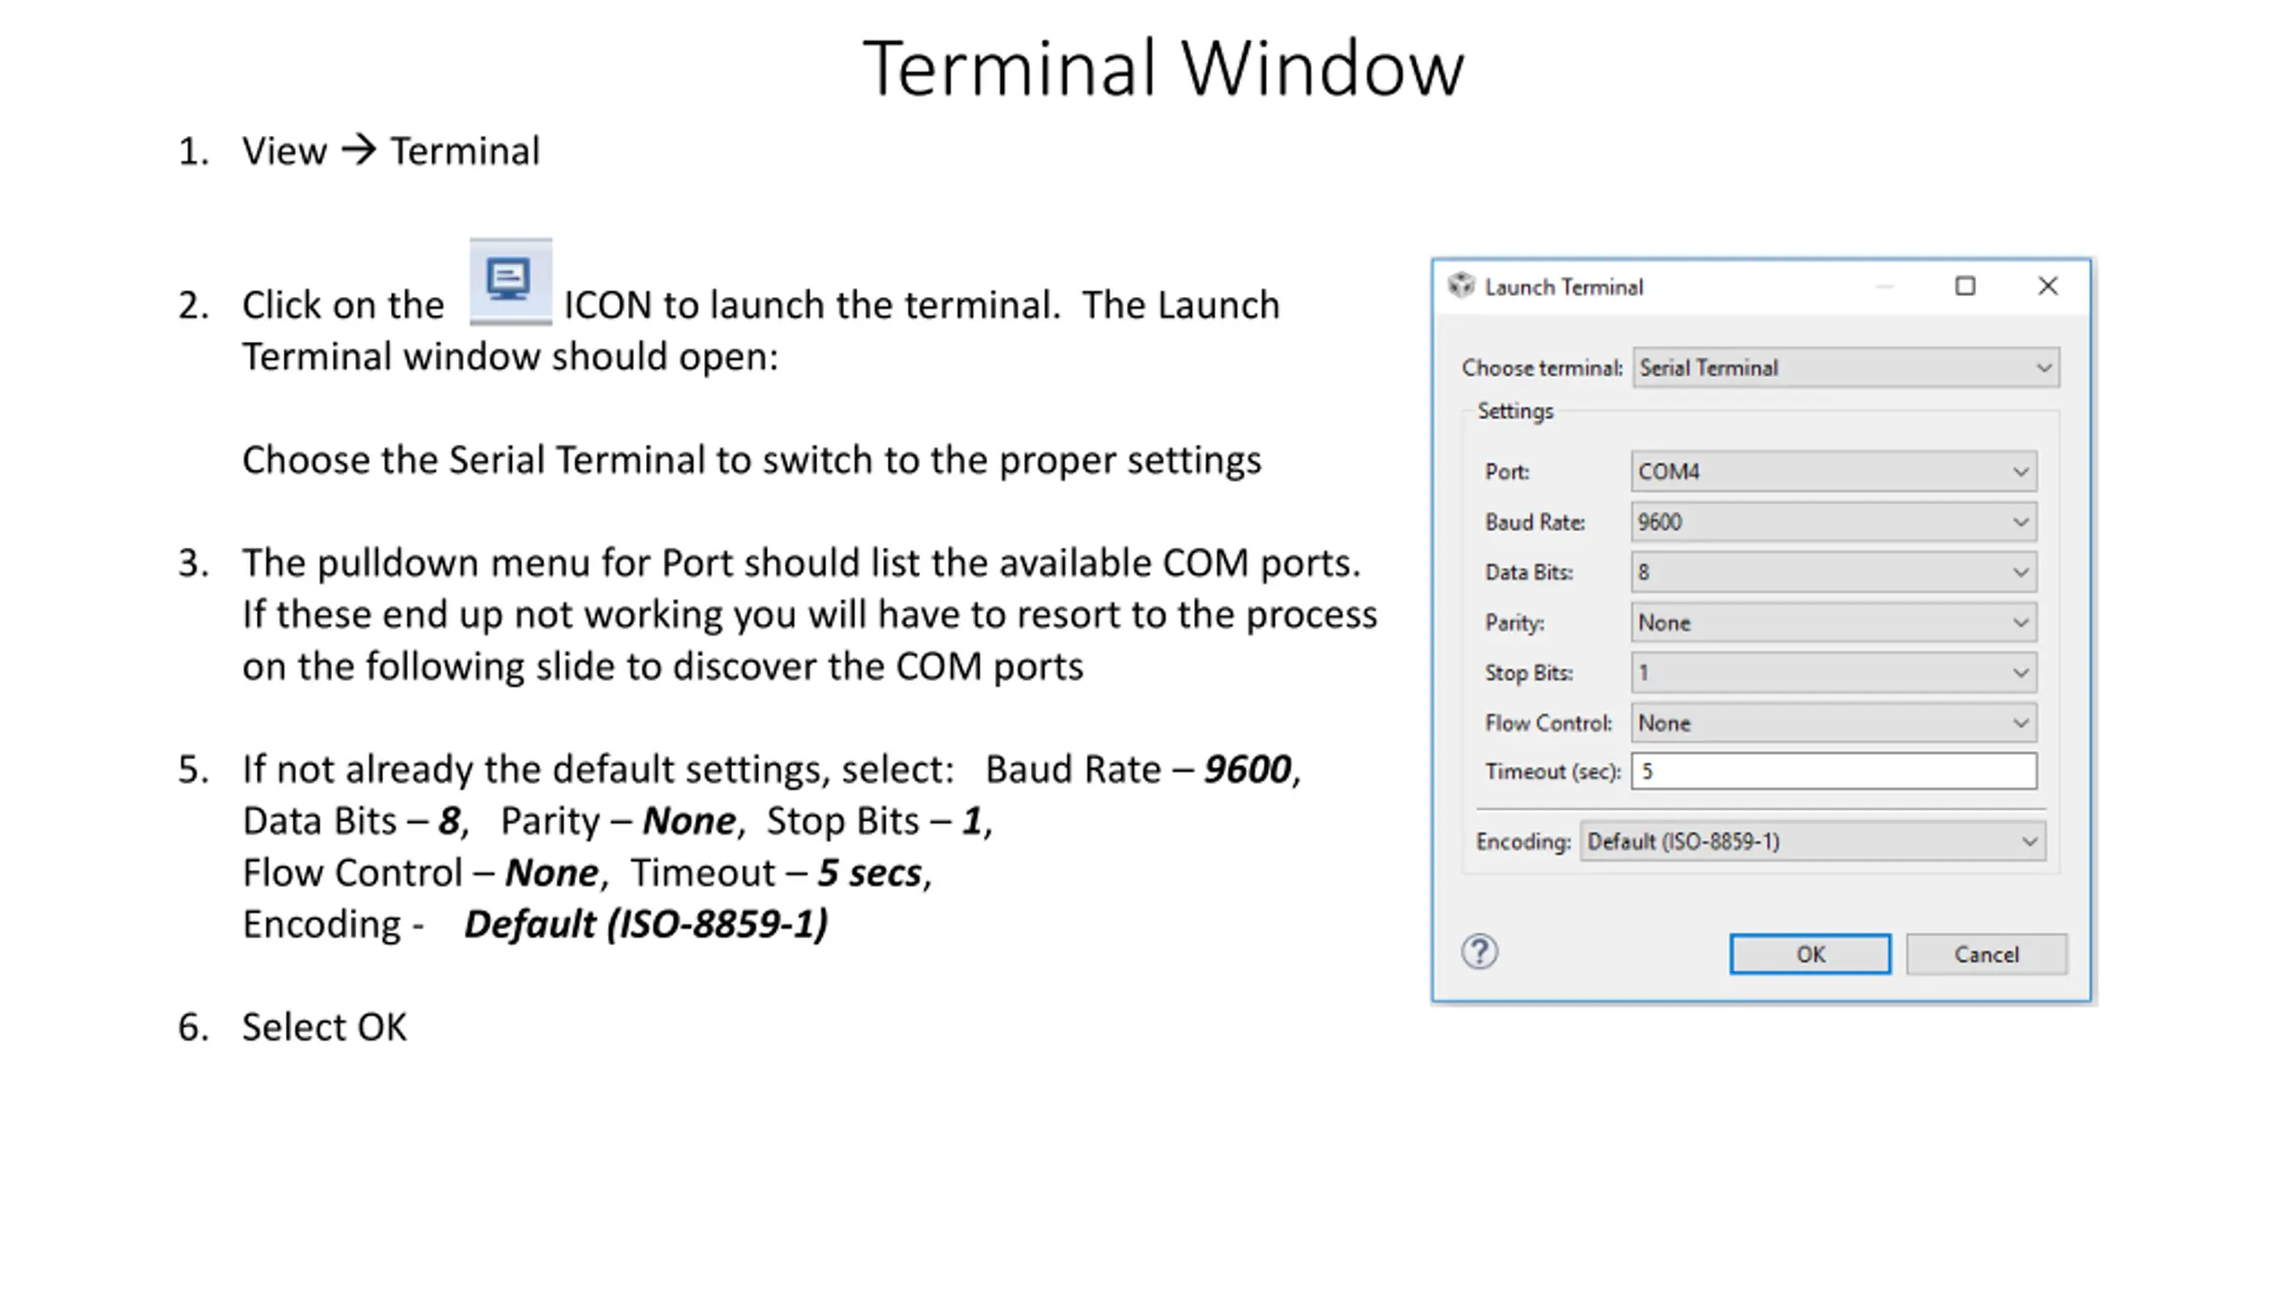The image size is (2291, 1289).
Task: Click the Launch Terminal title bar text
Action: (1563, 287)
